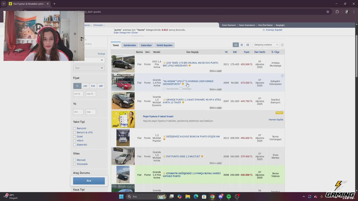Launch Copilot from the taskbar
The height and width of the screenshot is (201, 358).
point(180,197)
